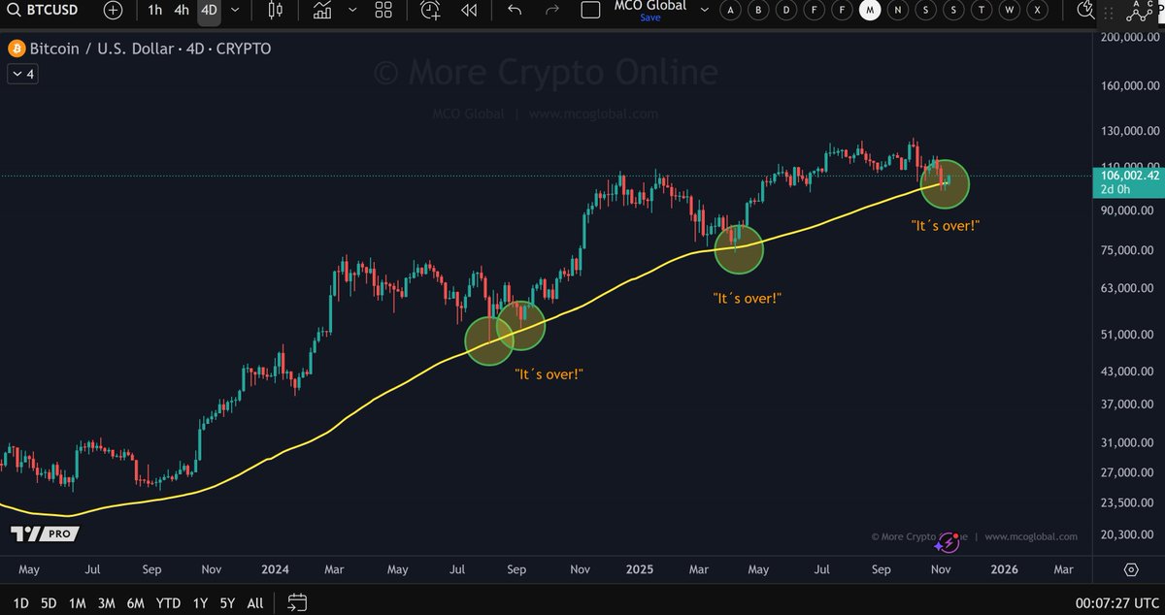This screenshot has height=615, width=1165.
Task: Click the MCO Global layout name
Action: (x=649, y=6)
